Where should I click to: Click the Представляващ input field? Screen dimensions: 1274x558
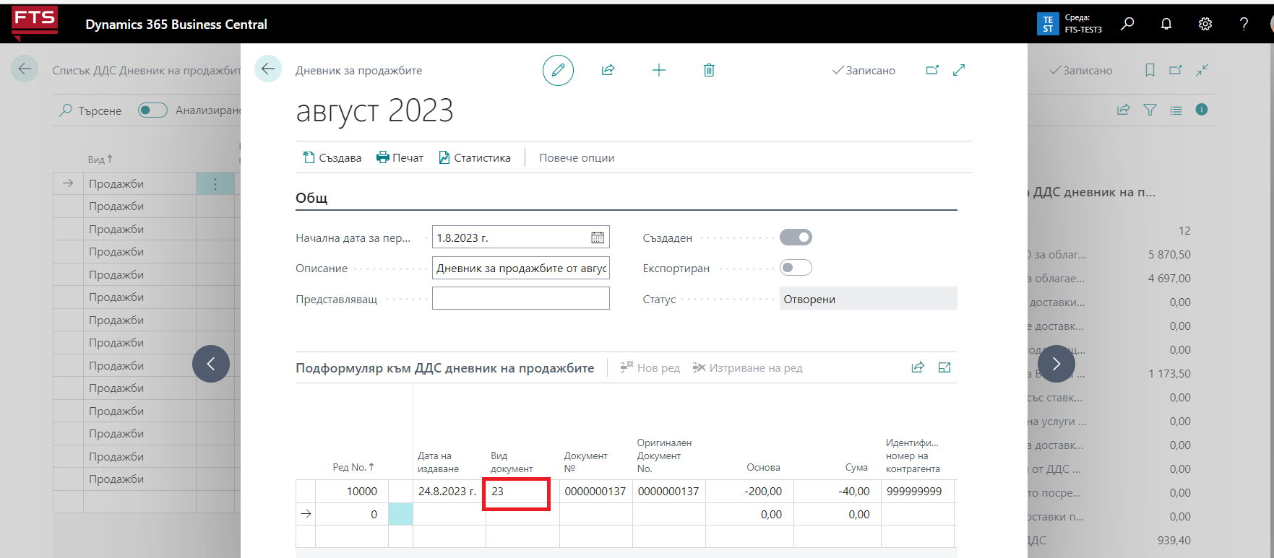click(521, 298)
